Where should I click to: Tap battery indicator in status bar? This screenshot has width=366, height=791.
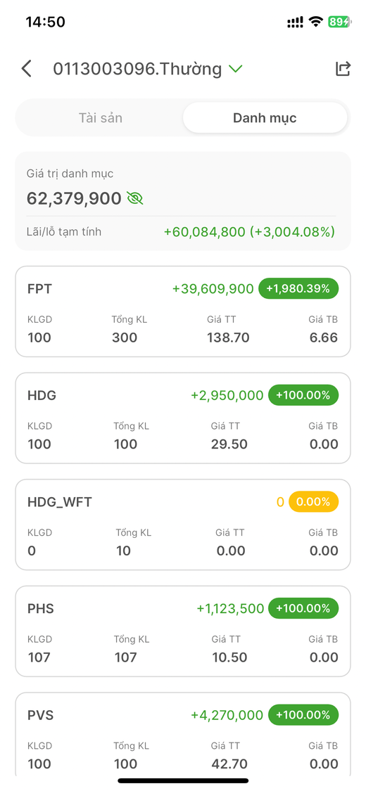click(x=339, y=22)
